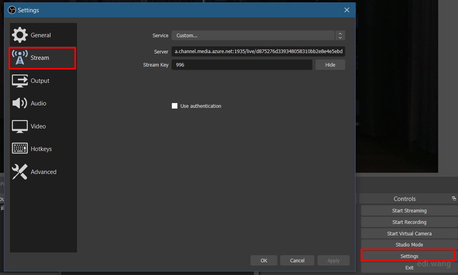Go to the Audio settings tab
Image resolution: width=458 pixels, height=275 pixels.
click(x=43, y=103)
